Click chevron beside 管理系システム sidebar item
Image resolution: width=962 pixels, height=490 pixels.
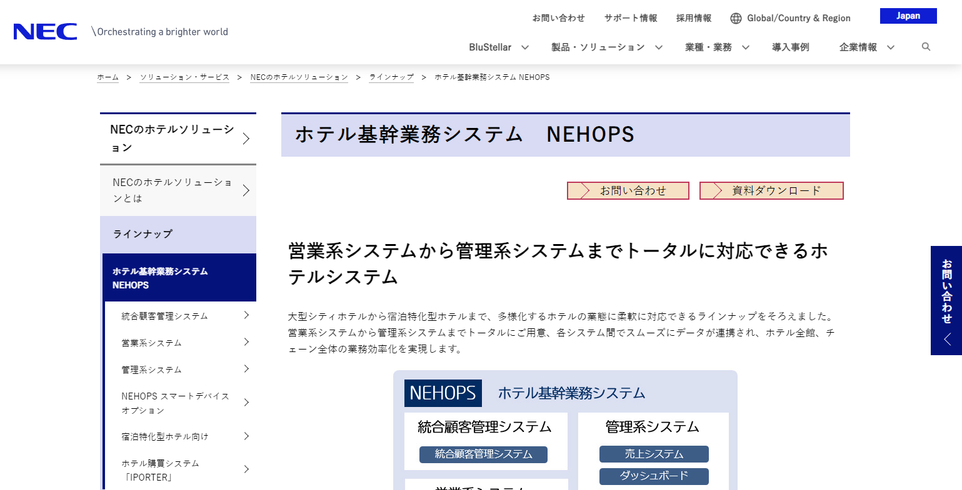[246, 369]
